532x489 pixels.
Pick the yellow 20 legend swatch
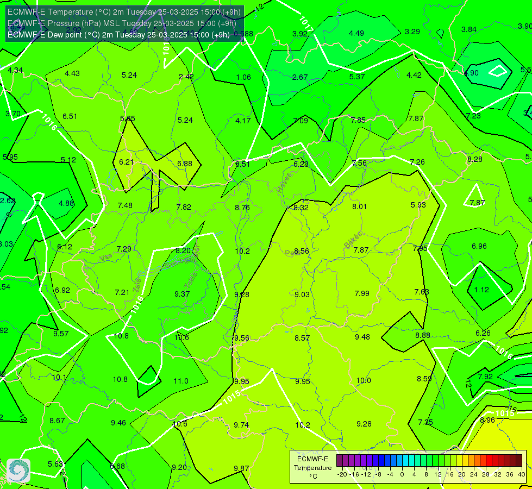(459, 461)
